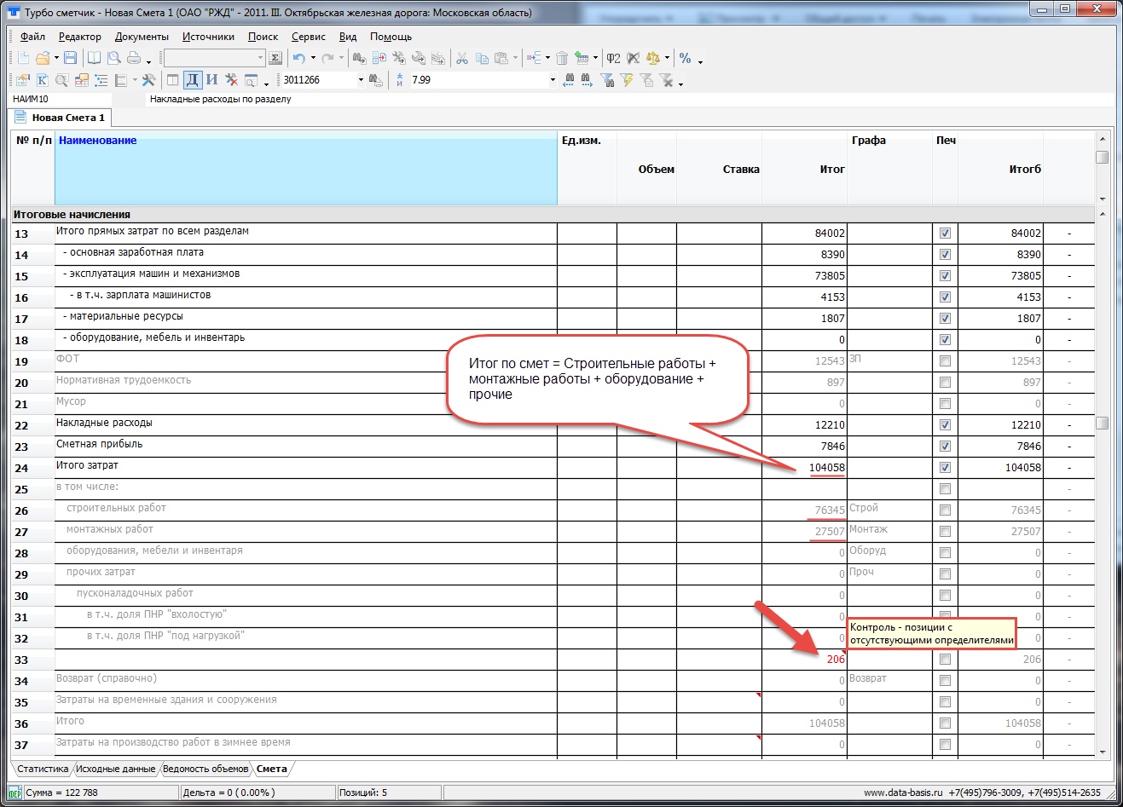Toggle Печ checkbox for Накладные расходы row
Viewport: 1123px width, 807px height.
(945, 424)
